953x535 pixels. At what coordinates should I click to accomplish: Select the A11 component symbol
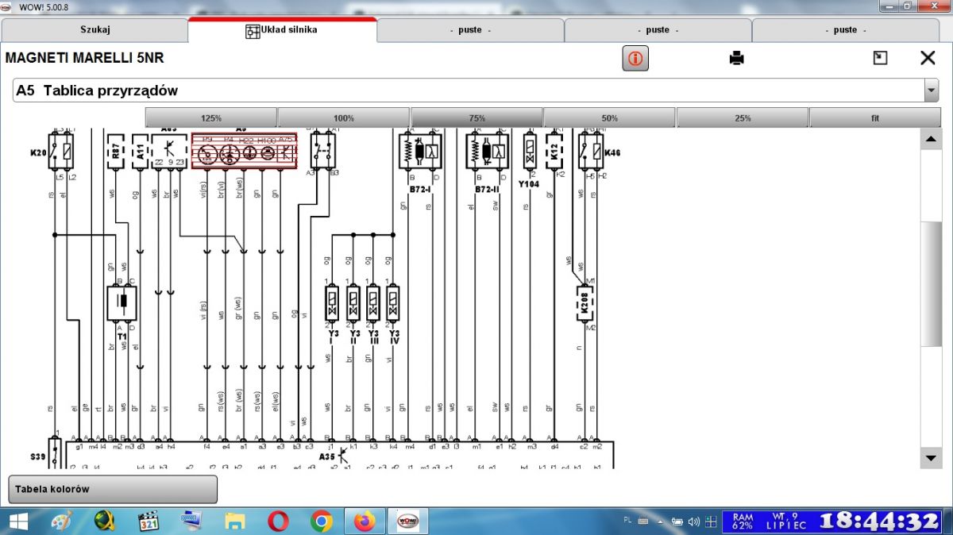(x=140, y=150)
